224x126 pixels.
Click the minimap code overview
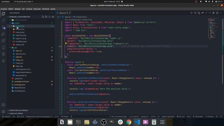click(213, 28)
